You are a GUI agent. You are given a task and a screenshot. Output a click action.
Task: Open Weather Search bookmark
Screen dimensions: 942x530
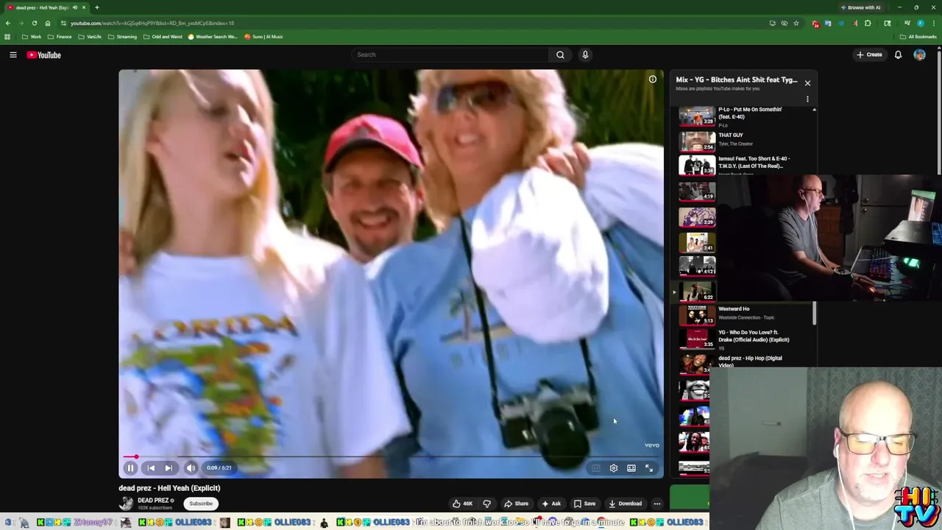tap(213, 37)
